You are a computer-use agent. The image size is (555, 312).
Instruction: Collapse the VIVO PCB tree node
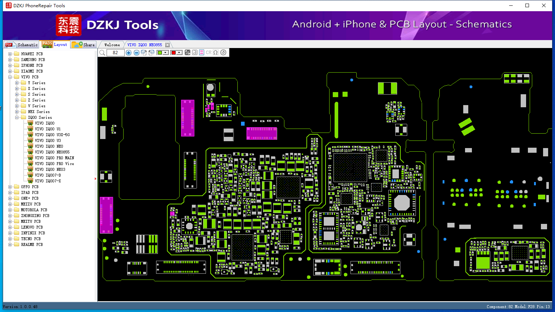click(10, 77)
